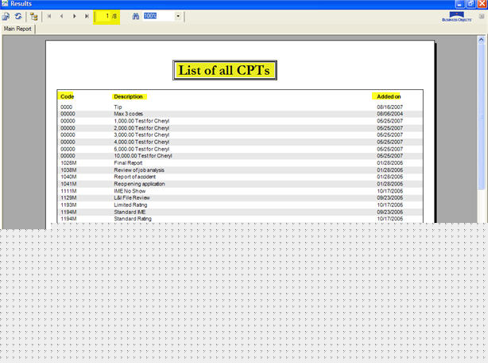This screenshot has width=488, height=363.
Task: Click Report of accident description
Action: tap(135, 177)
